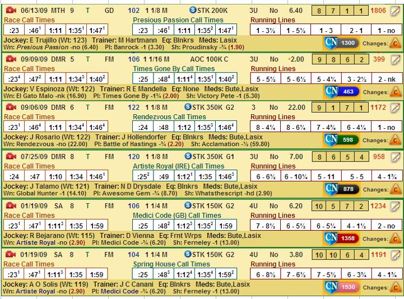This screenshot has width=404, height=299.
Task: Open Artiste Royal winner link in R Bejarano row
Action: coord(35,242)
